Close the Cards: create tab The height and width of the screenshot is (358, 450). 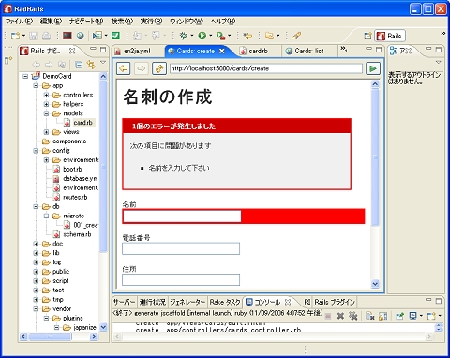pos(222,51)
